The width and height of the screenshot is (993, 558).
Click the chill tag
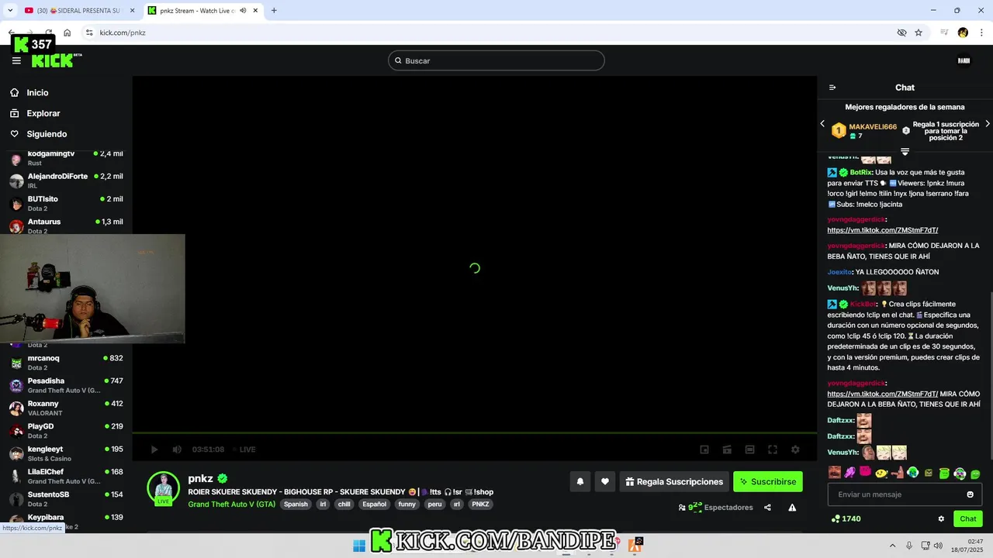[344, 504]
